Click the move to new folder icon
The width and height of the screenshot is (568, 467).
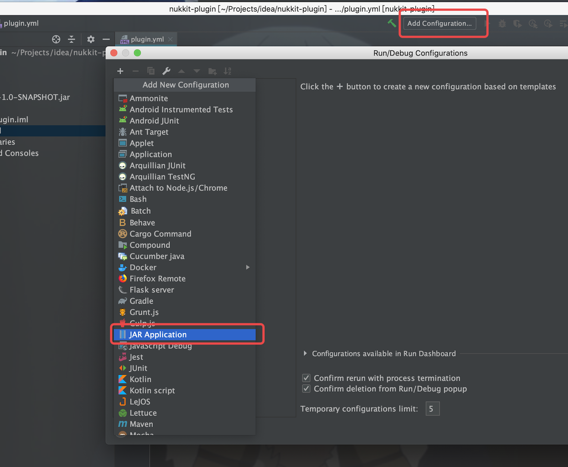click(212, 71)
